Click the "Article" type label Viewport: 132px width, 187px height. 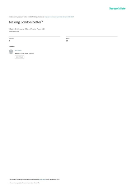(11, 29)
